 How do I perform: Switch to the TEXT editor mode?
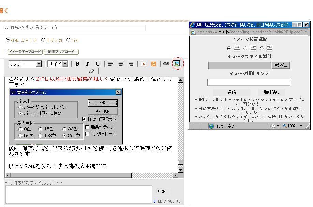point(69,40)
